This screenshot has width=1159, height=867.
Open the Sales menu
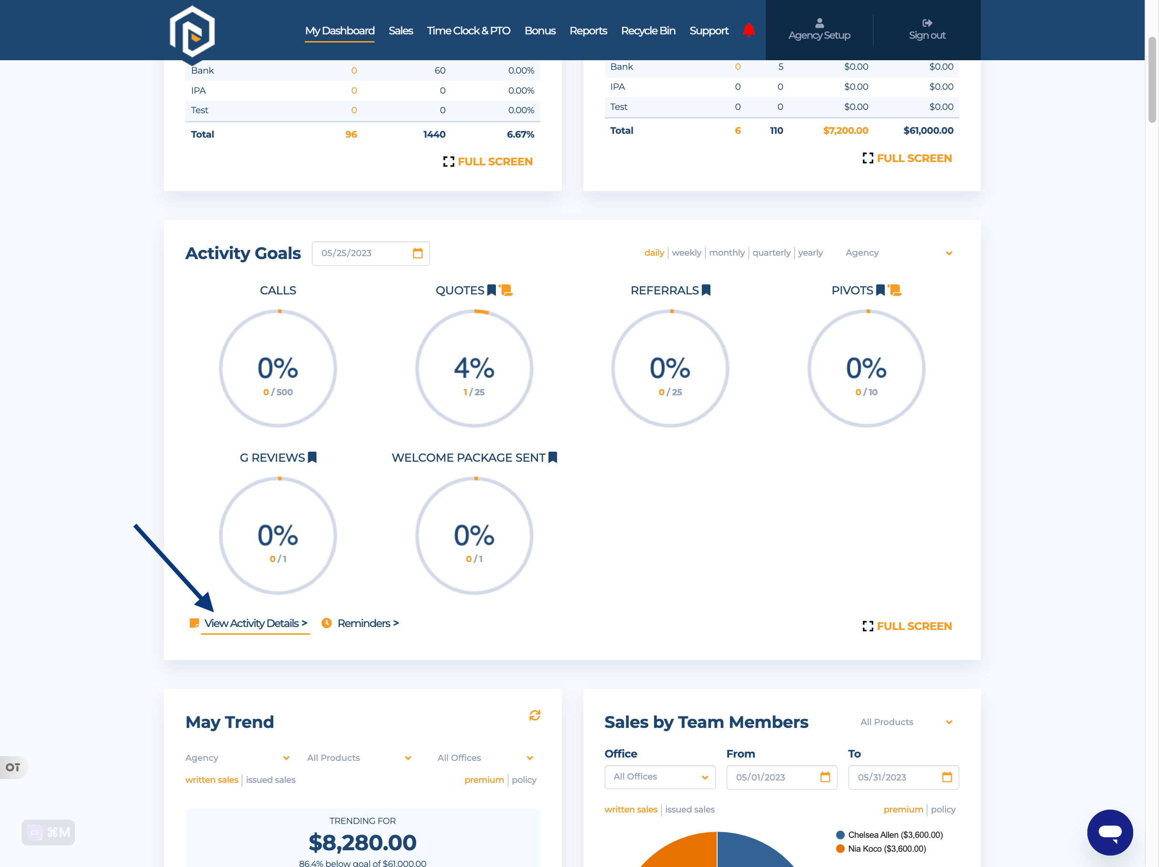click(x=401, y=31)
